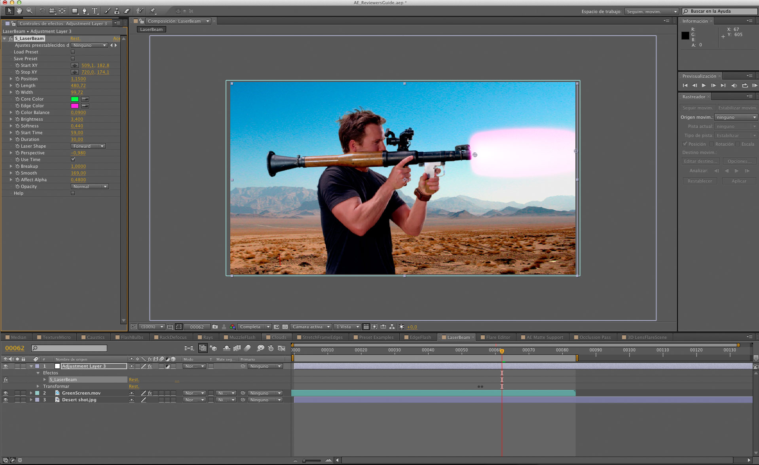The image size is (759, 465).
Task: Select the Rotation tool
Action: (x=42, y=11)
